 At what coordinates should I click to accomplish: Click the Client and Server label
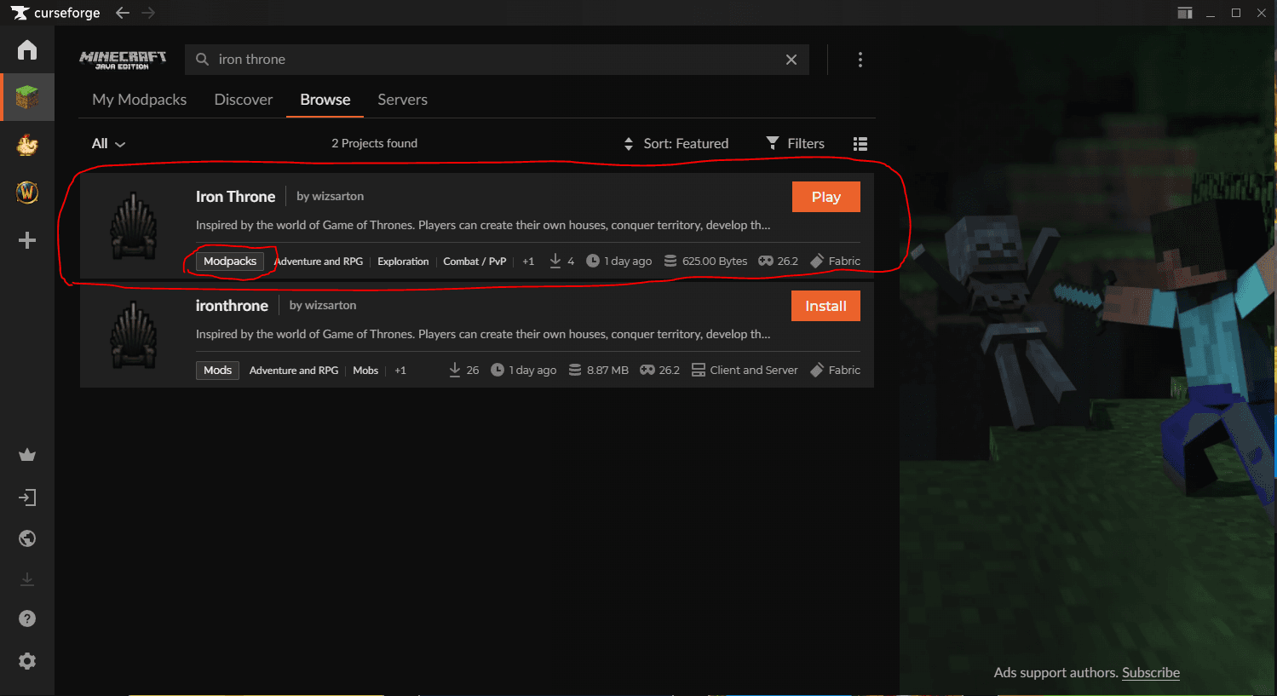point(754,371)
